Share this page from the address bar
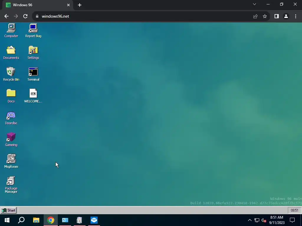 coord(255,16)
